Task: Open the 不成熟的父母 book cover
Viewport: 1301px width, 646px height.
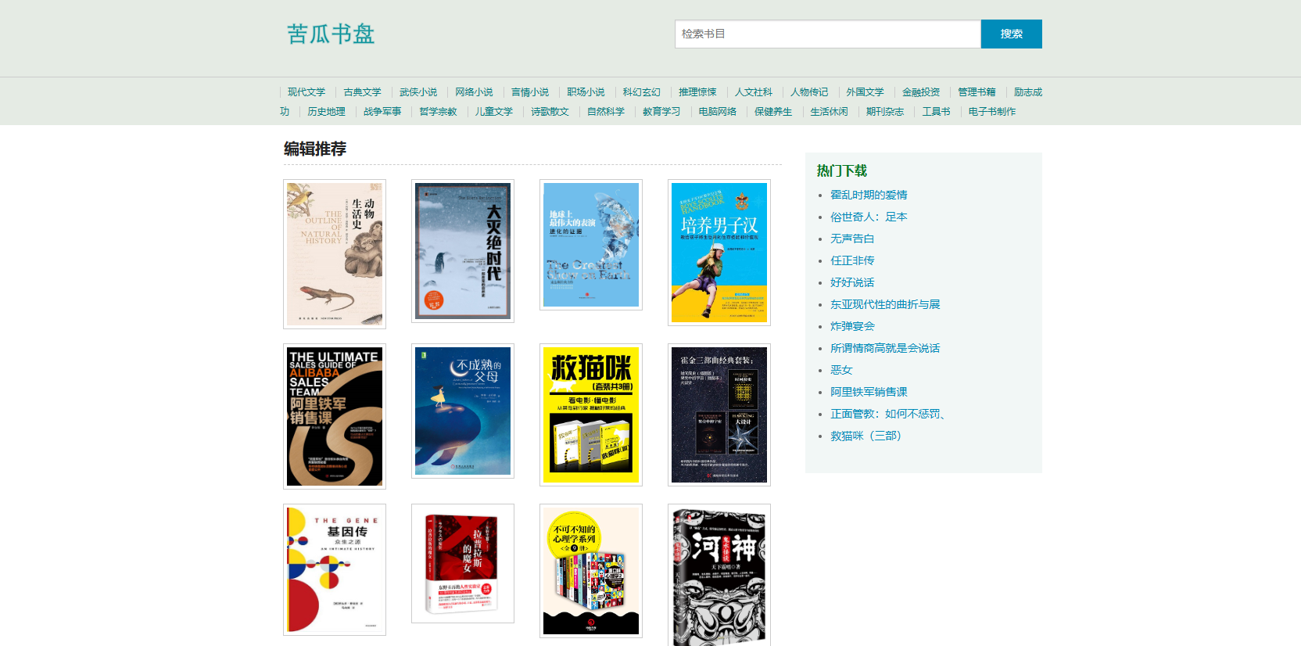Action: click(463, 411)
